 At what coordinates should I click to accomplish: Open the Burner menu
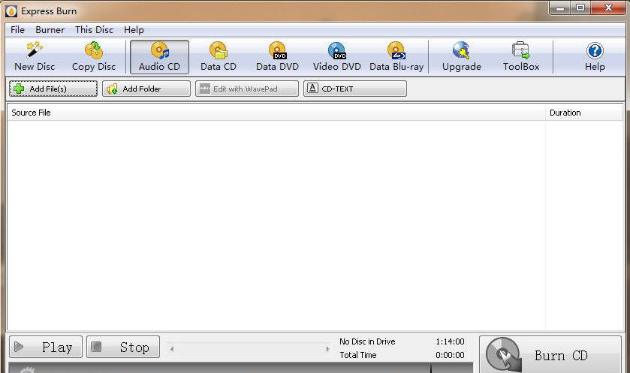(50, 30)
